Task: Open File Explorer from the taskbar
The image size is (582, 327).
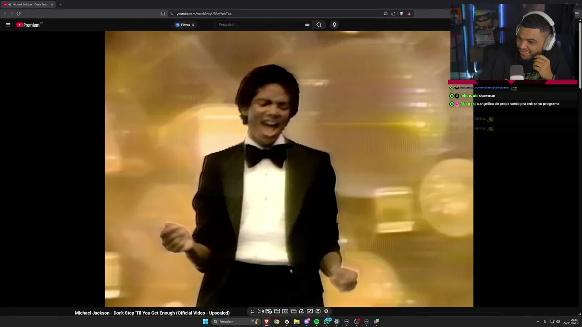Action: click(x=296, y=322)
